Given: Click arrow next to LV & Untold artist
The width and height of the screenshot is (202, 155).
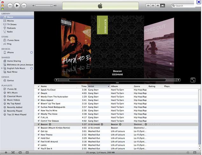Looking at the screenshot, I should (x=102, y=124).
